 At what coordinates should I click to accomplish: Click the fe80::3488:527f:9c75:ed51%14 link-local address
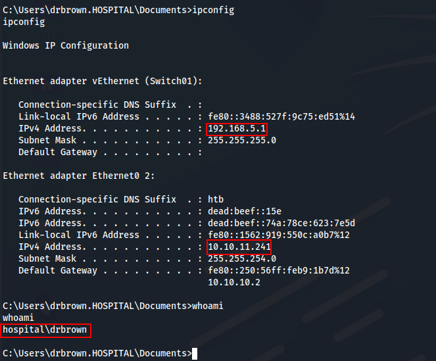pos(281,116)
